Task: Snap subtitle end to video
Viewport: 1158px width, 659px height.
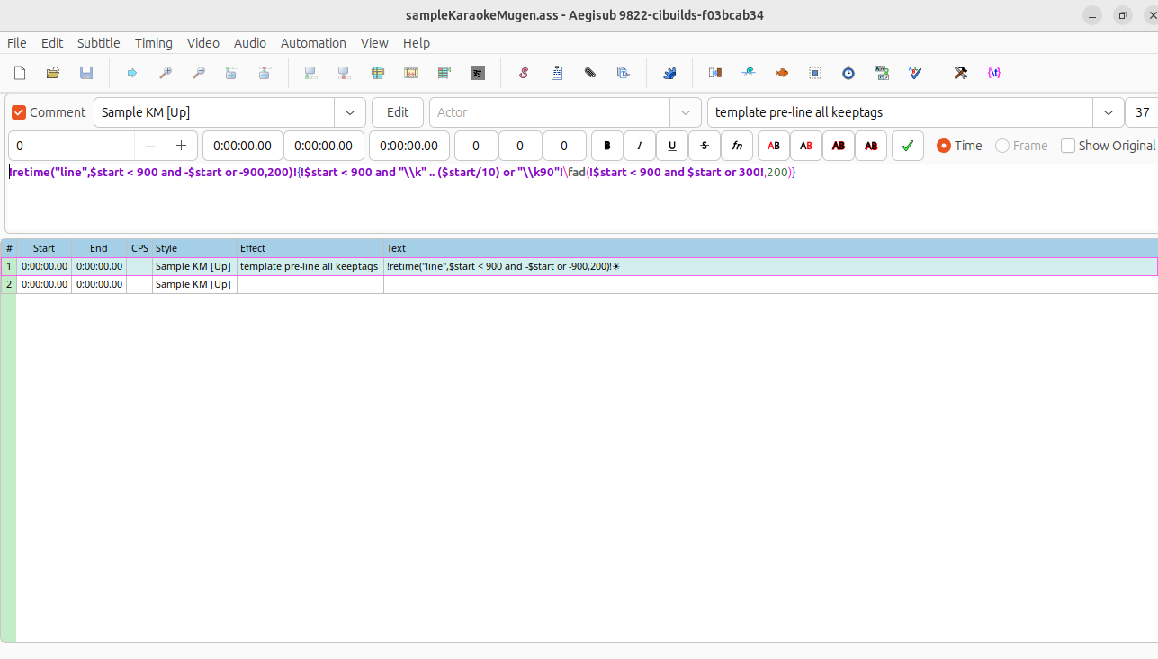Action: click(x=344, y=73)
